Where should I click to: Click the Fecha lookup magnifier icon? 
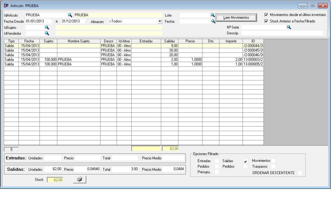(x=213, y=21)
